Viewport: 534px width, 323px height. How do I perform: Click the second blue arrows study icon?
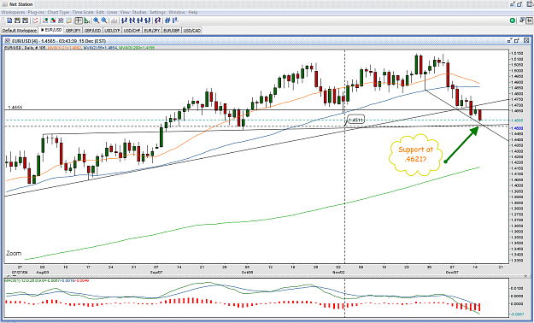(x=132, y=21)
